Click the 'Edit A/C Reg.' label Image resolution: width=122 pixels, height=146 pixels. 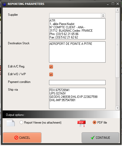click(x=16, y=66)
